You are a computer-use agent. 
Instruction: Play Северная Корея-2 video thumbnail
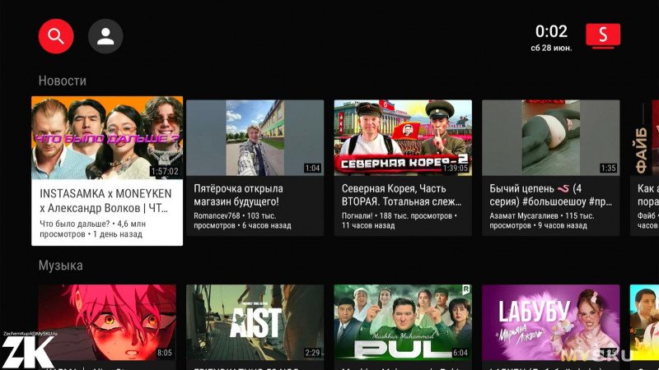tap(403, 137)
